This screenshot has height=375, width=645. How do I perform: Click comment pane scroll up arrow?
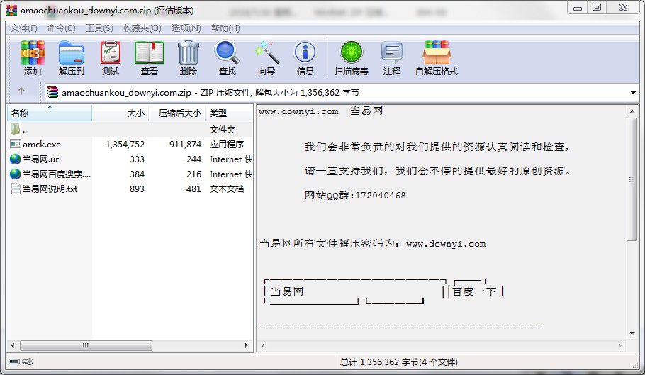[632, 111]
